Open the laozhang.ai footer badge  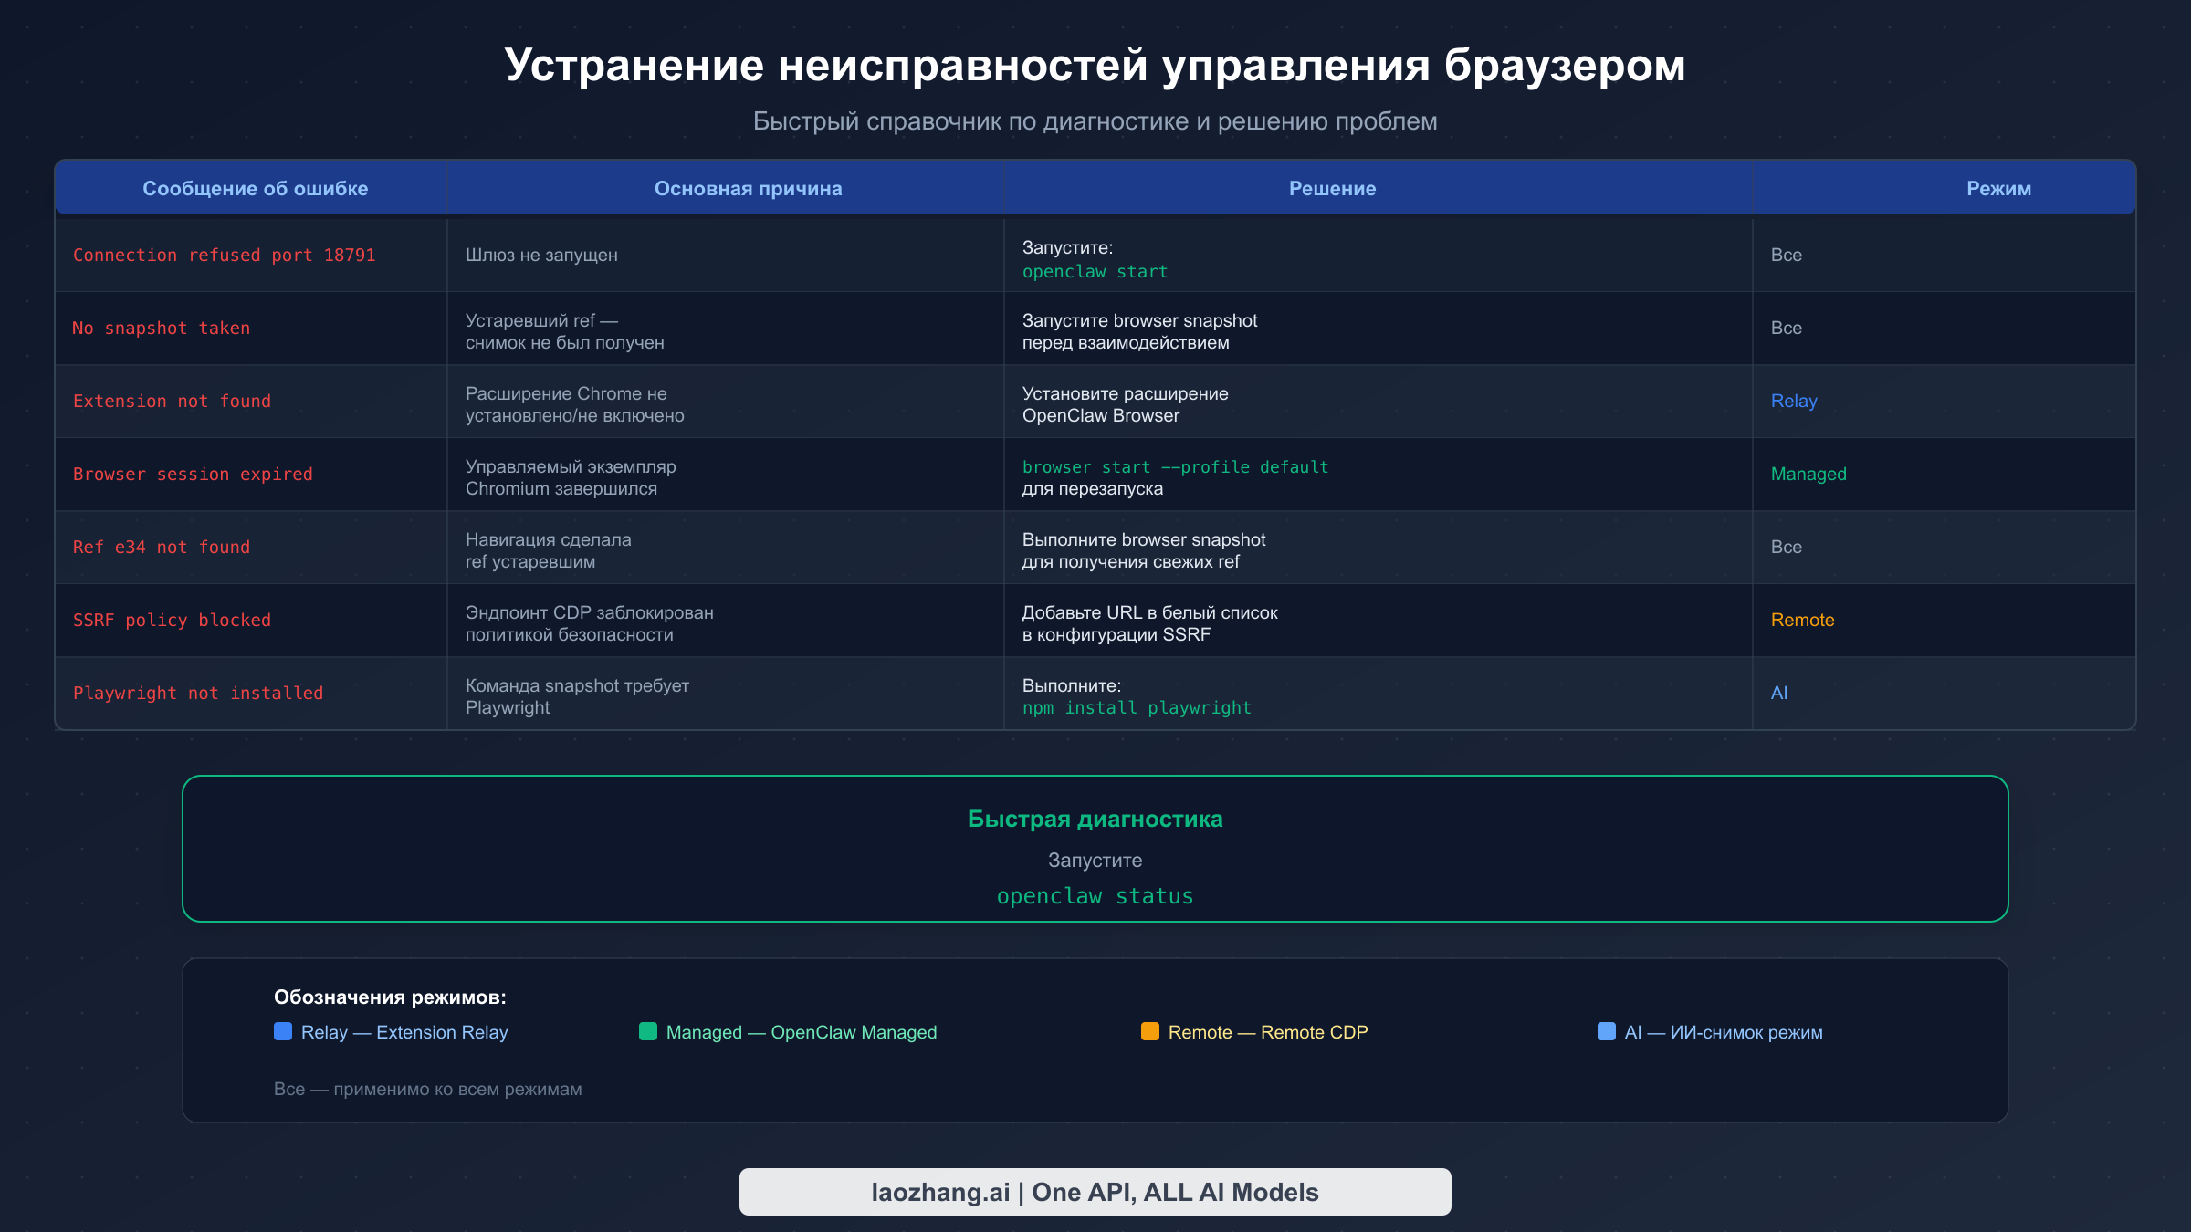pos(1095,1191)
